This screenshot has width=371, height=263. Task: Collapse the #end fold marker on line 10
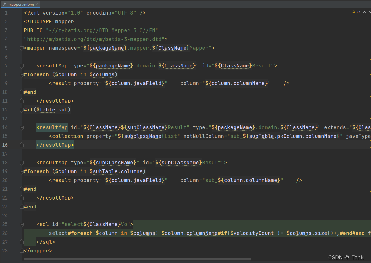pos(22,92)
